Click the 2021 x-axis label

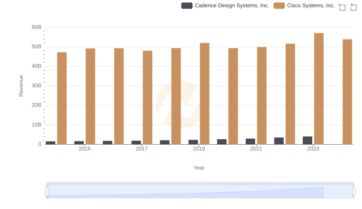click(x=256, y=149)
